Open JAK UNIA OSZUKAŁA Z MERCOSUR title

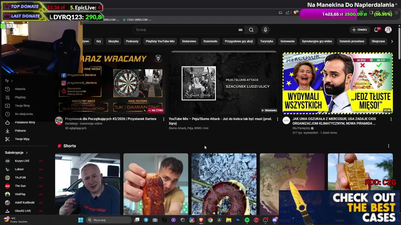pos(334,121)
